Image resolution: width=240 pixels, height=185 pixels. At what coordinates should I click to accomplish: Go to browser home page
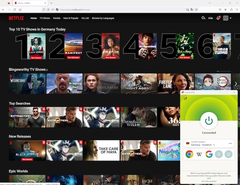coord(20,10)
